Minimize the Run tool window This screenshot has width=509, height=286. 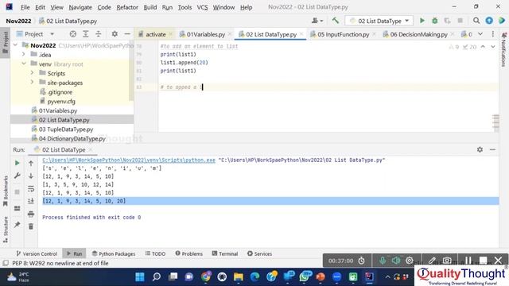[x=492, y=149]
